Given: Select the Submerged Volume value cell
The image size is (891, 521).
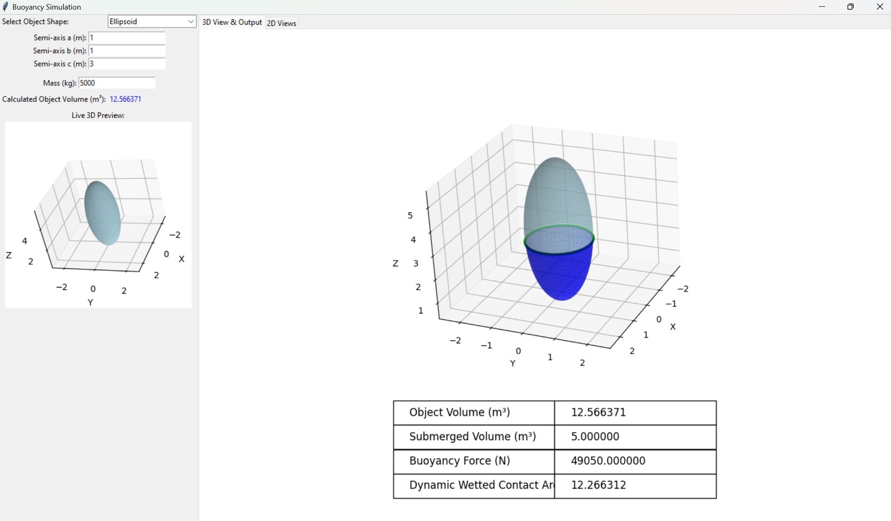Looking at the screenshot, I should pyautogui.click(x=635, y=437).
